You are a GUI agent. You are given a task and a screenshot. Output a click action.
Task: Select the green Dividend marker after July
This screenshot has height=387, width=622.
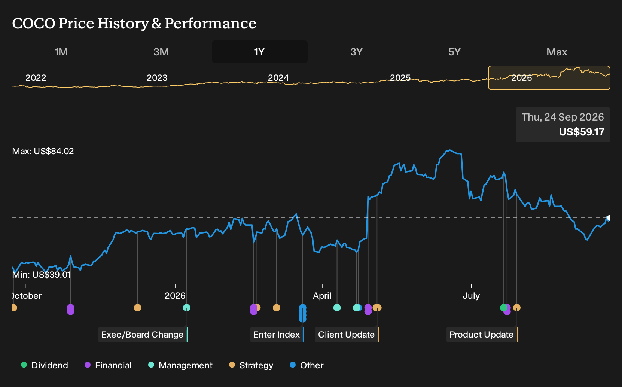pos(503,308)
